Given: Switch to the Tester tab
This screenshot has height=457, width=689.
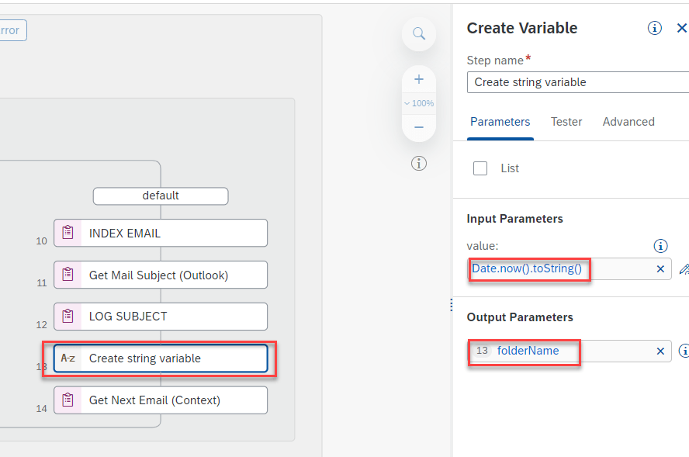Looking at the screenshot, I should coord(566,122).
